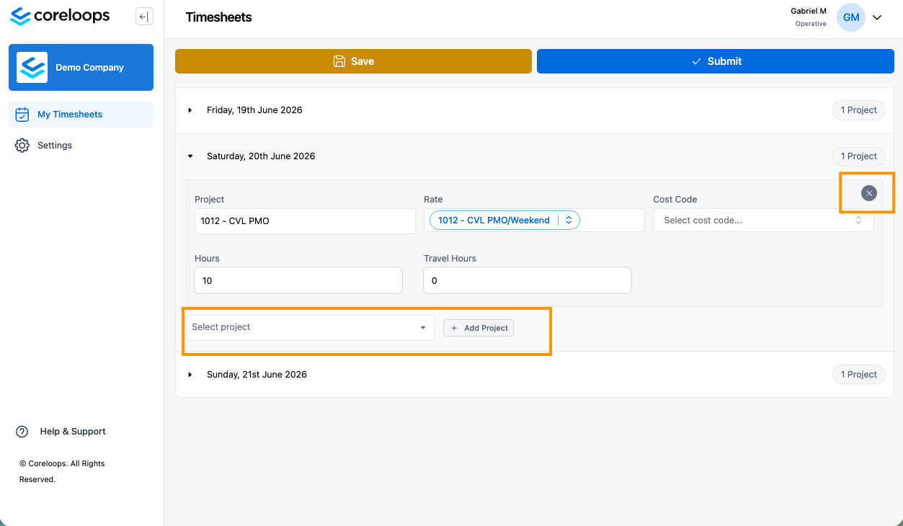Click the Hours input field
903x526 pixels.
pyautogui.click(x=298, y=280)
